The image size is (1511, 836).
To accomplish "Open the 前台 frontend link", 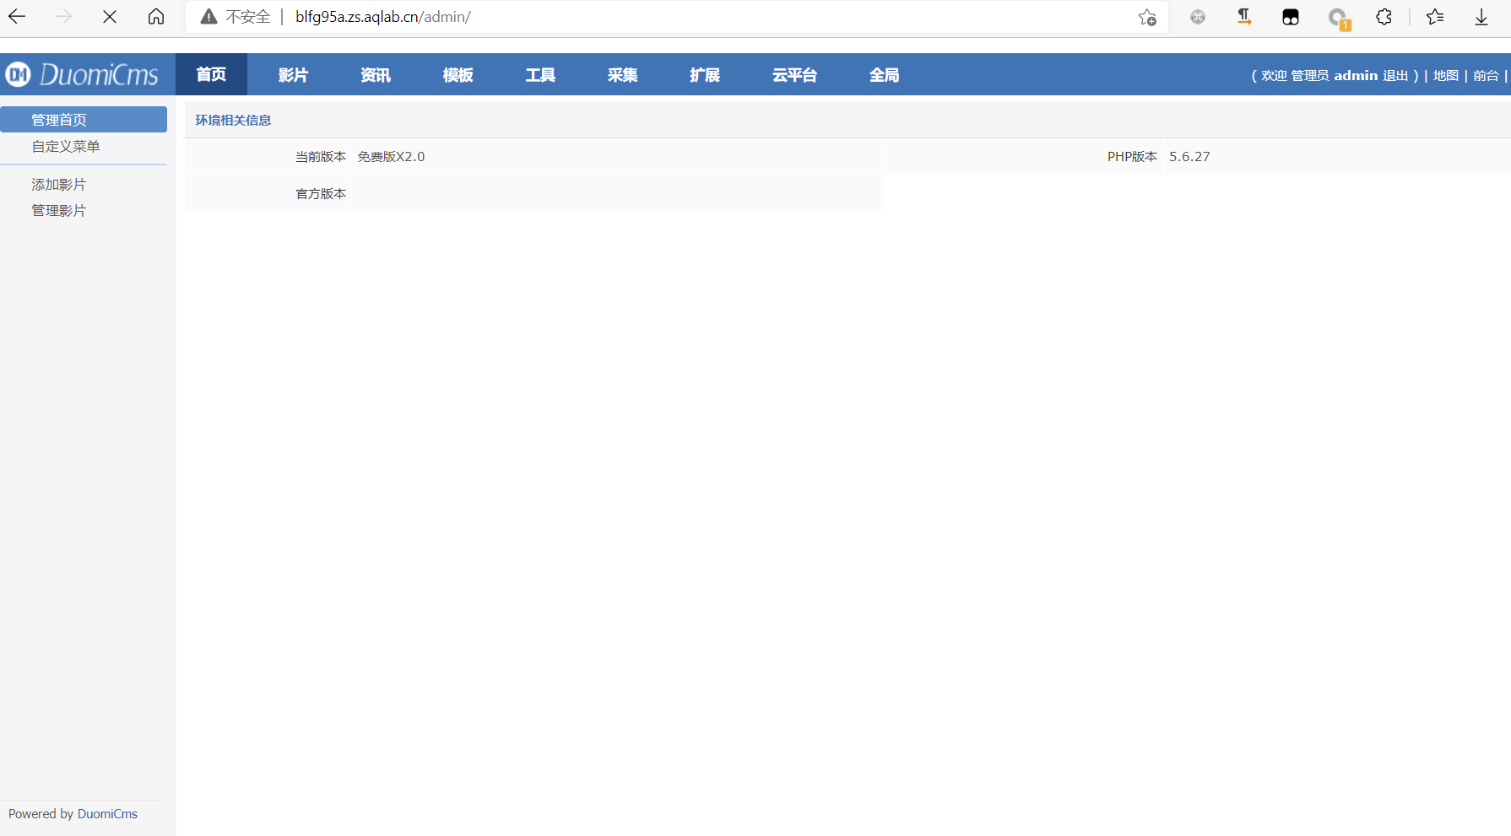I will click(x=1487, y=75).
